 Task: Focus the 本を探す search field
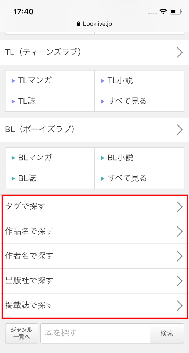click(x=95, y=333)
